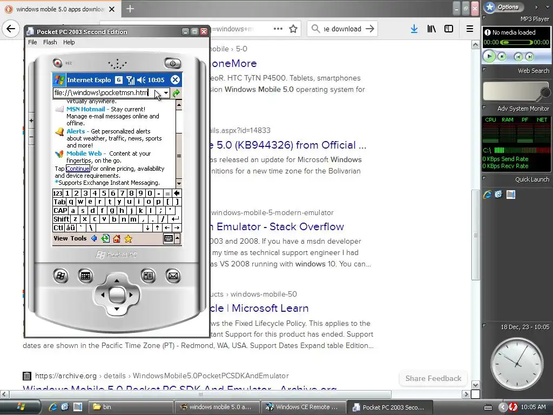The width and height of the screenshot is (553, 415).
Task: Toggle the browser sidebar view
Action: [449, 29]
